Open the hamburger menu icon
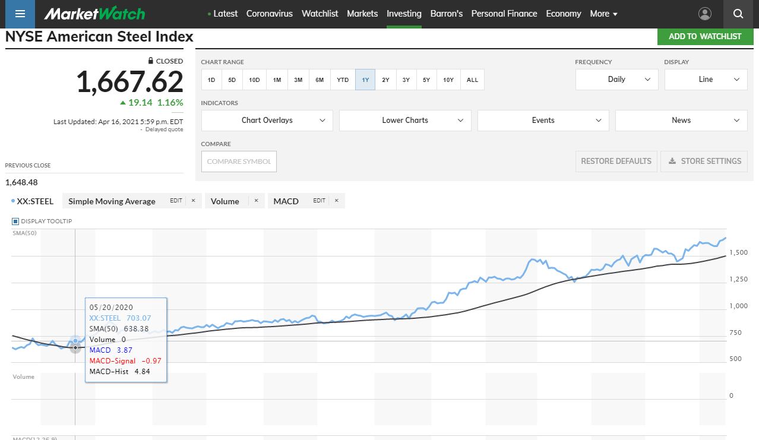 pyautogui.click(x=20, y=14)
